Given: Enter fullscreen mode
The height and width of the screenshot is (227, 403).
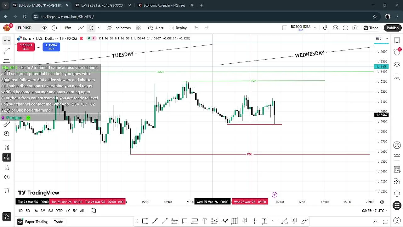Looking at the screenshot, I should [x=345, y=28].
